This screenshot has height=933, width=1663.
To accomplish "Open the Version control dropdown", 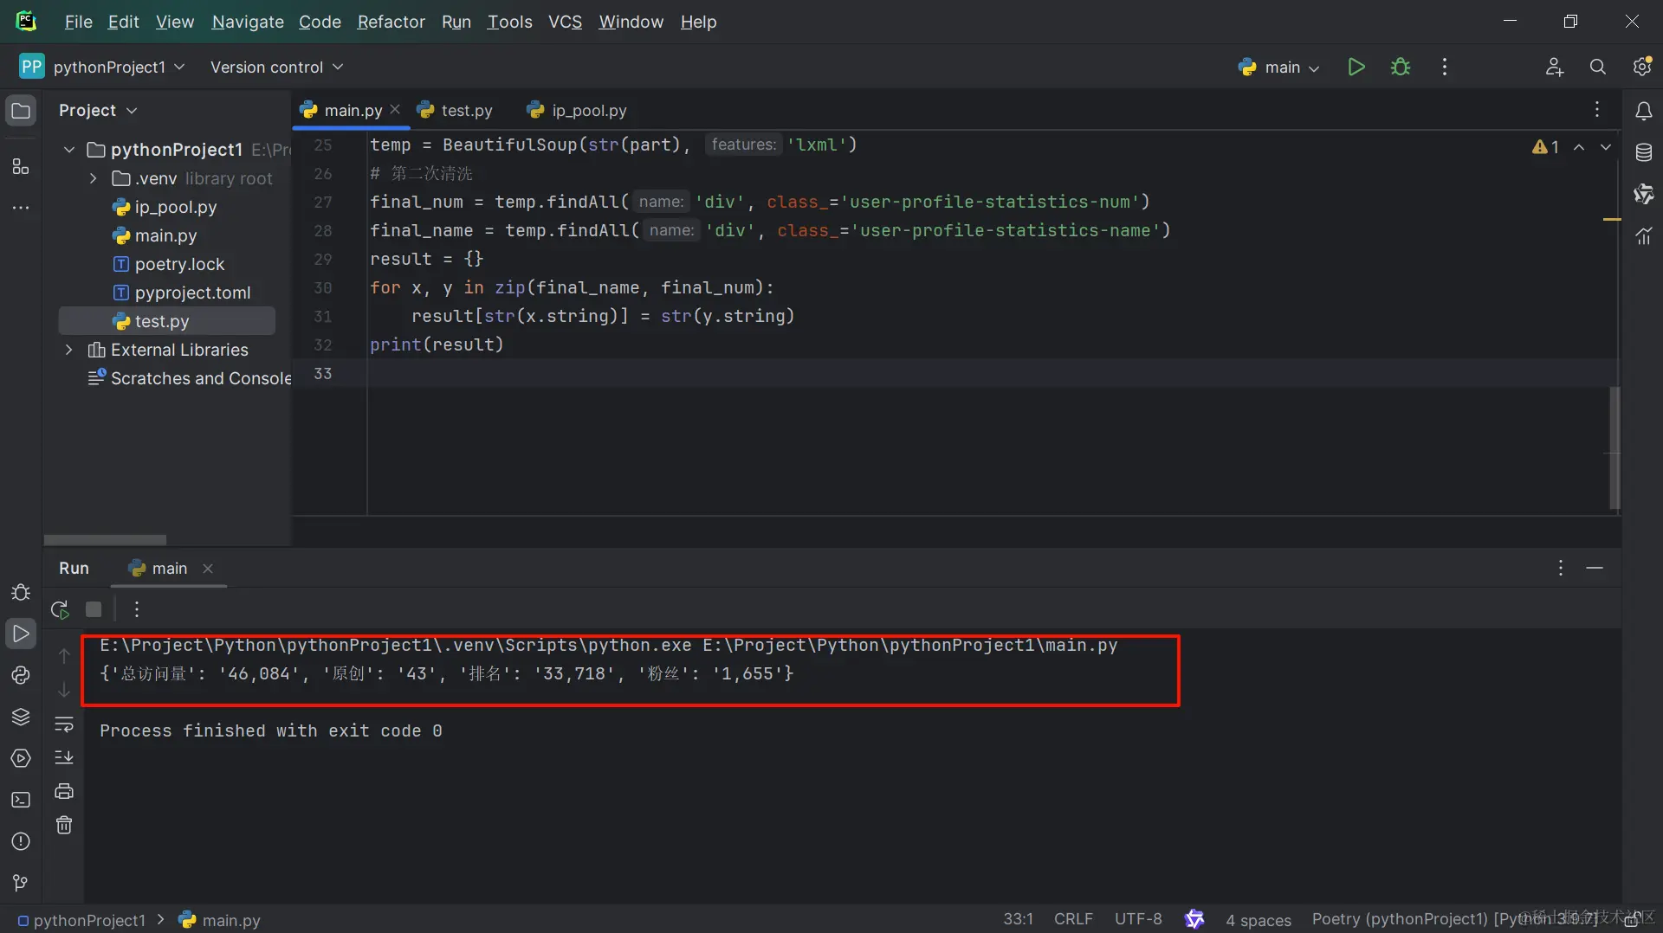I will tap(276, 68).
